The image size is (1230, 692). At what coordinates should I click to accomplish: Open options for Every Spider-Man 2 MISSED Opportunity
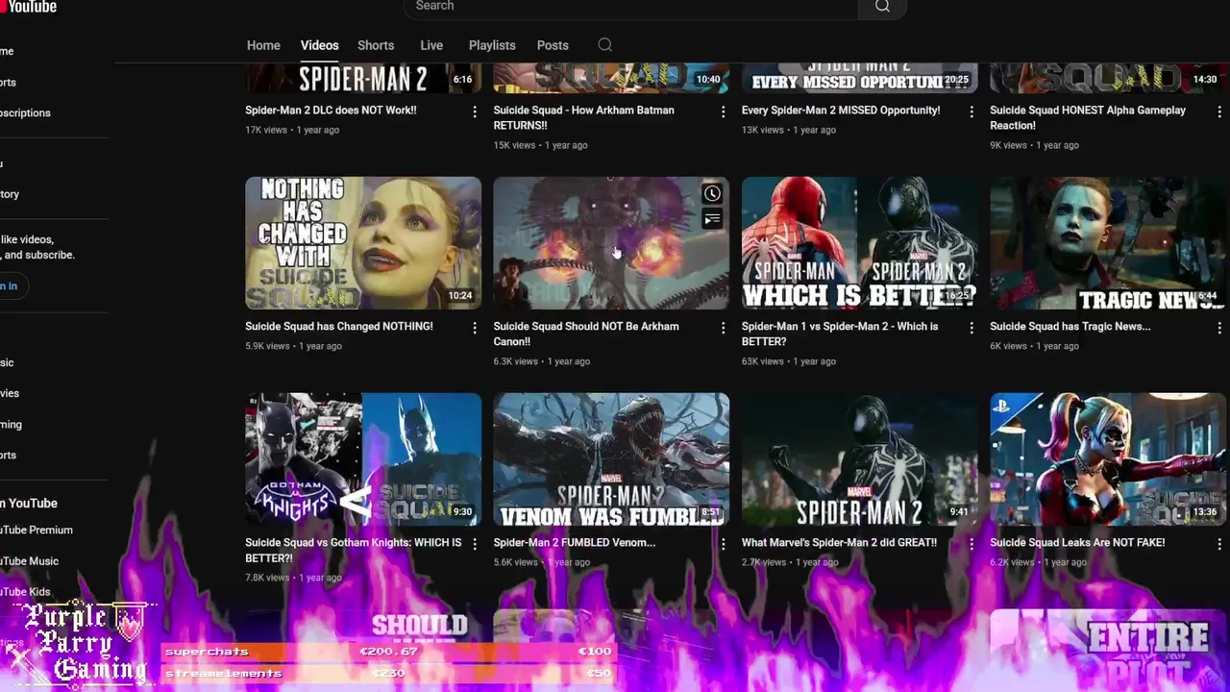point(971,112)
